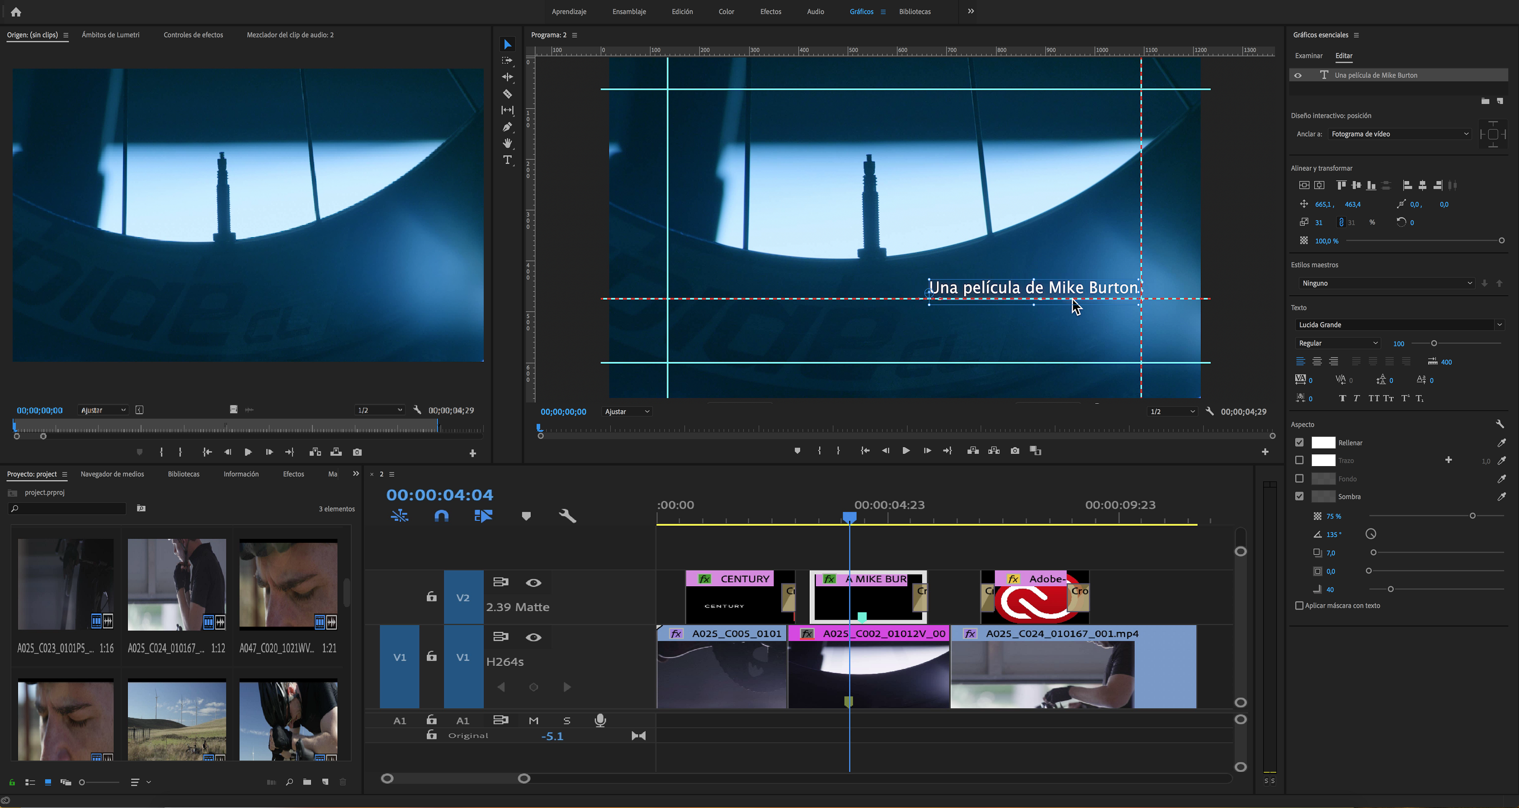This screenshot has height=808, width=1519.
Task: Click the voiceover record microphone on track A1
Action: click(601, 719)
